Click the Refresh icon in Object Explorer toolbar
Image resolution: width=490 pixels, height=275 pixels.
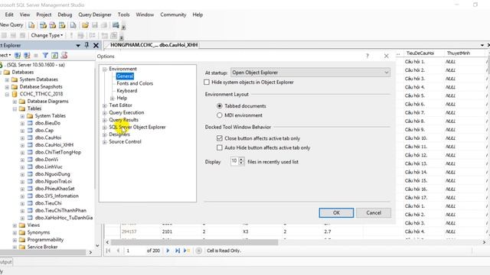pyautogui.click(x=54, y=55)
